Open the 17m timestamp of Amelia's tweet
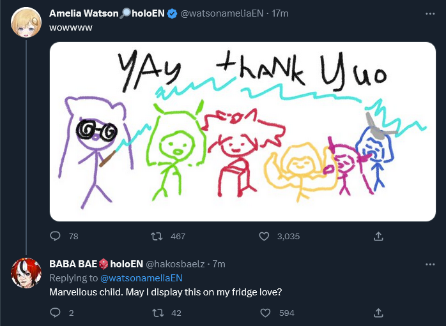The width and height of the screenshot is (446, 326). [x=280, y=13]
